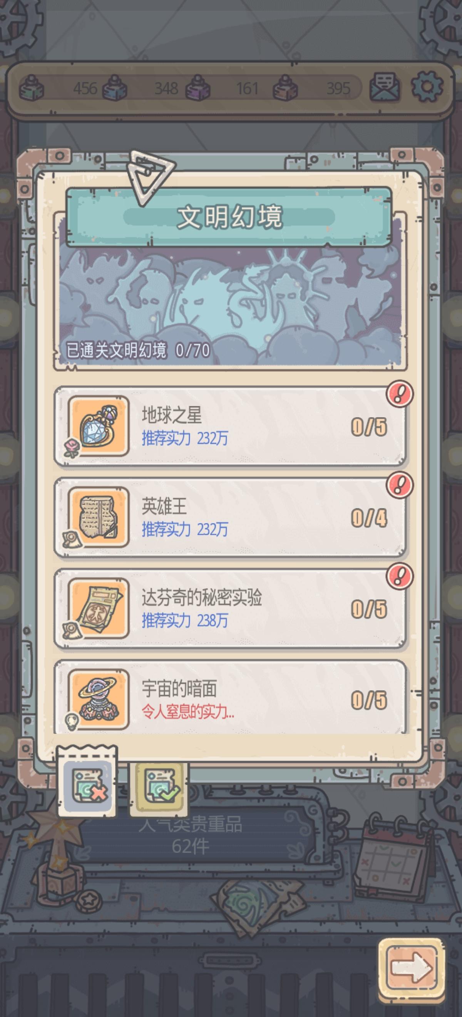The height and width of the screenshot is (1017, 462).
Task: Tap the 宇宙的暗面 planet icon
Action: (98, 699)
